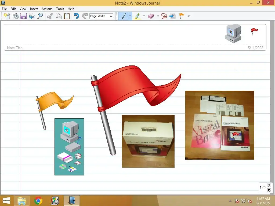Screen dimensions: 275x206
Task: Open the Find magnifier tool
Action: [40, 16]
